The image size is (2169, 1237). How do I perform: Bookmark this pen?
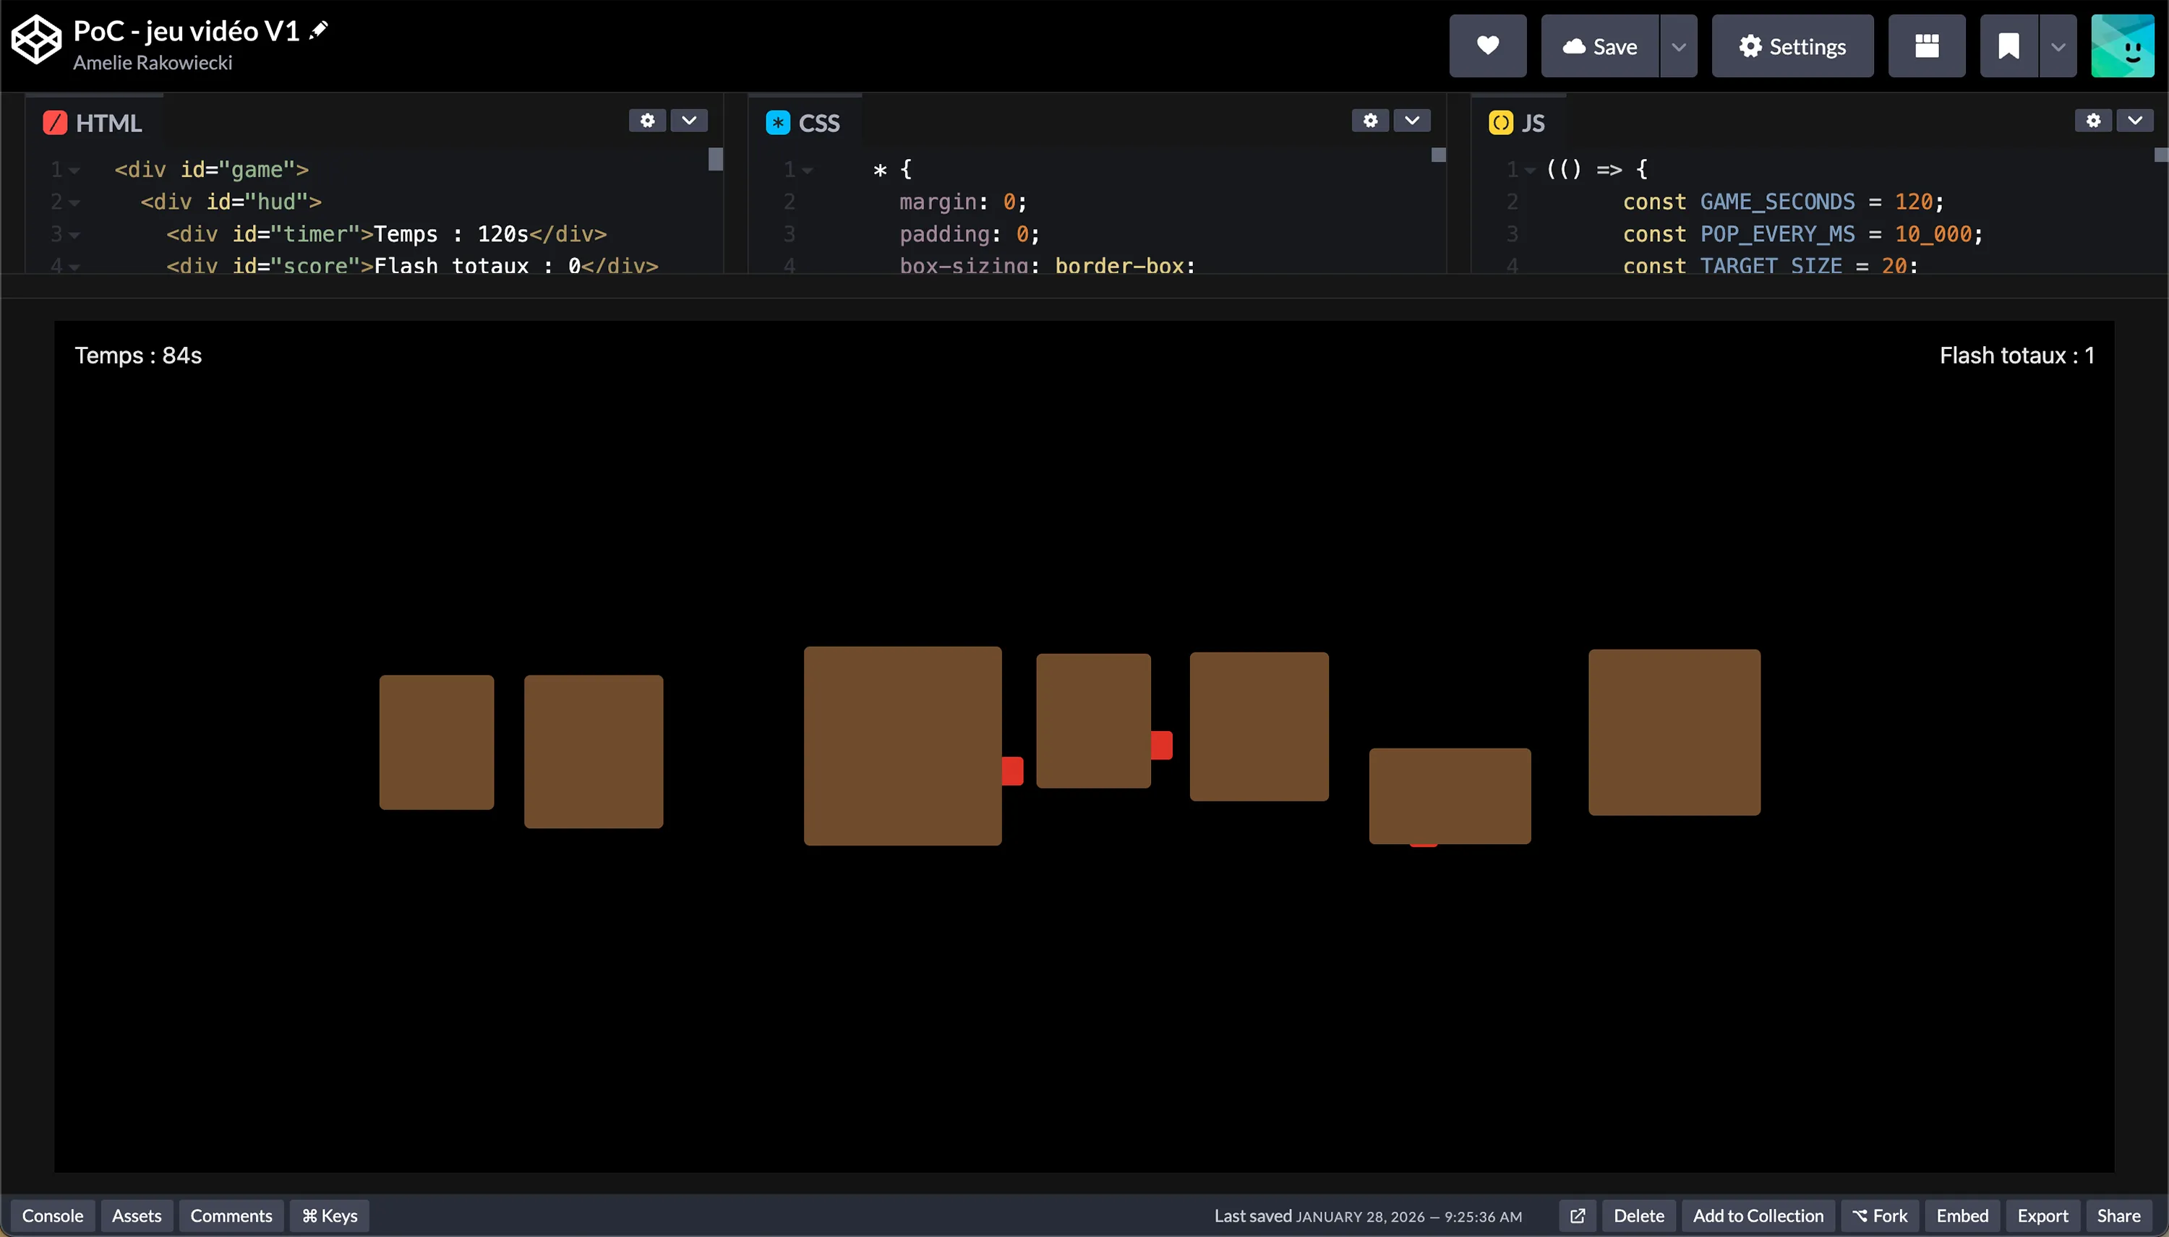pos(2008,46)
